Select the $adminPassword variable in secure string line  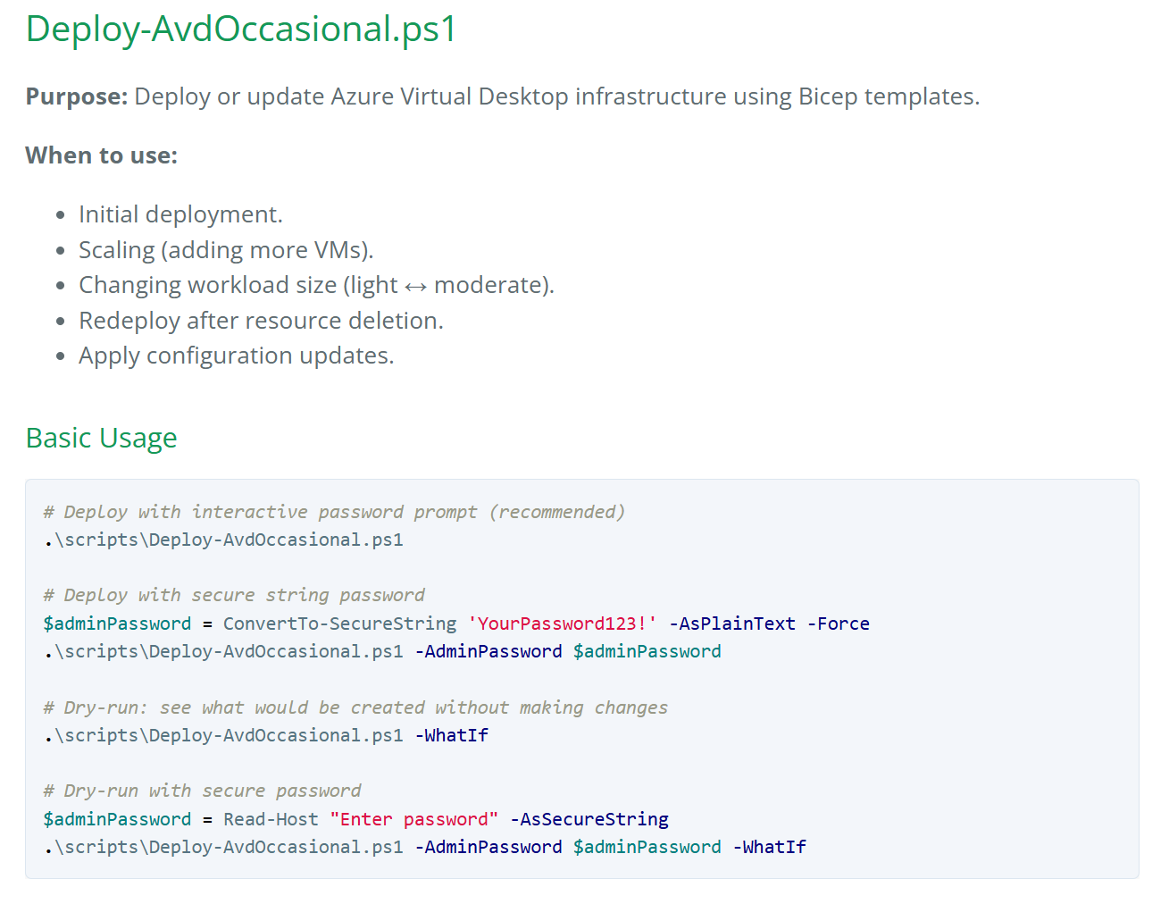click(x=117, y=623)
